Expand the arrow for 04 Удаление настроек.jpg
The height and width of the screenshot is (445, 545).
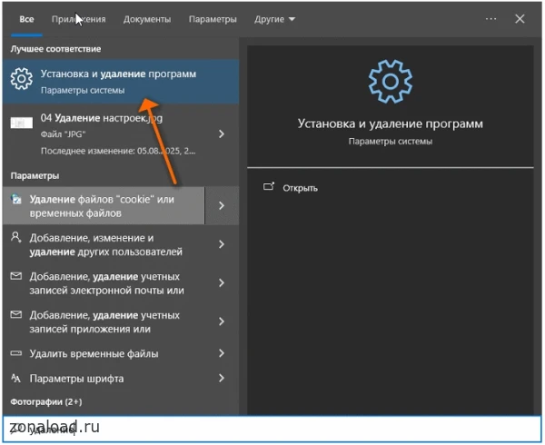point(222,133)
